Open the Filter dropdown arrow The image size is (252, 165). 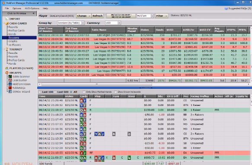[x=166, y=16]
